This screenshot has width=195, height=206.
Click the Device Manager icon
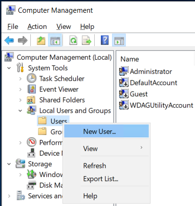pyautogui.click(x=31, y=153)
